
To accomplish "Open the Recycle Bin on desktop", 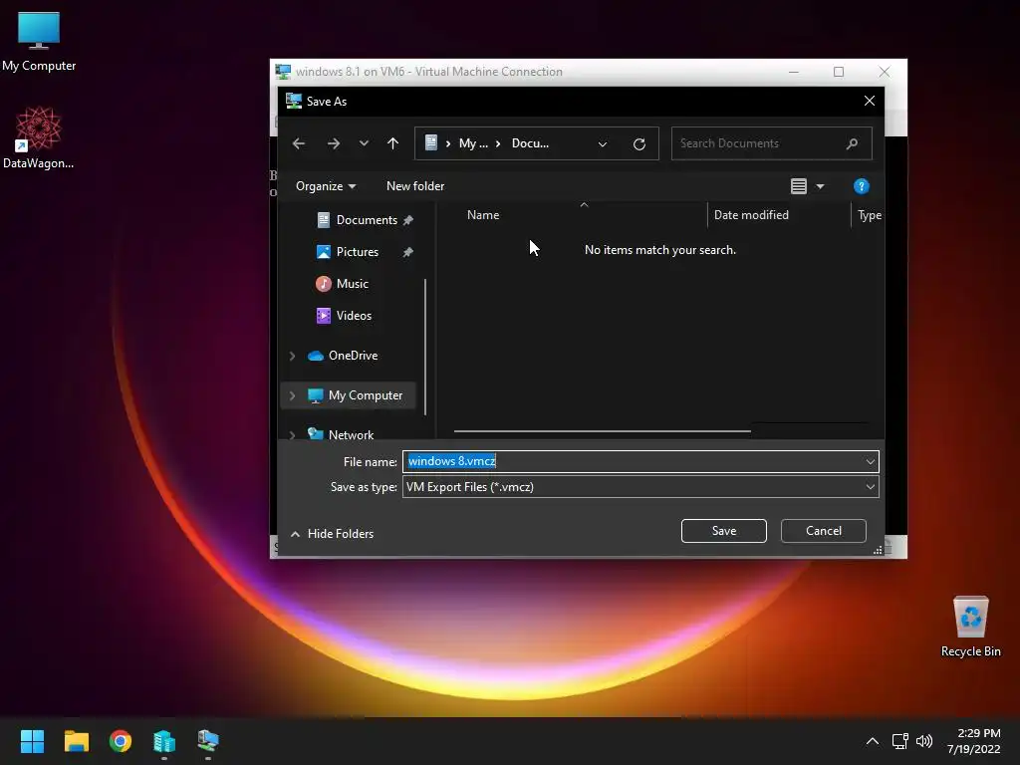I will (970, 627).
